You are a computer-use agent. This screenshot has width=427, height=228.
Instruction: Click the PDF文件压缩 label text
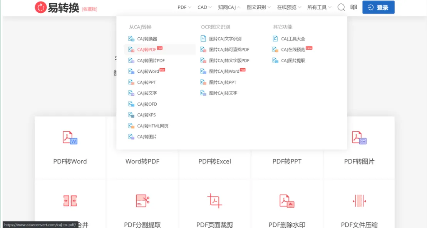click(359, 225)
